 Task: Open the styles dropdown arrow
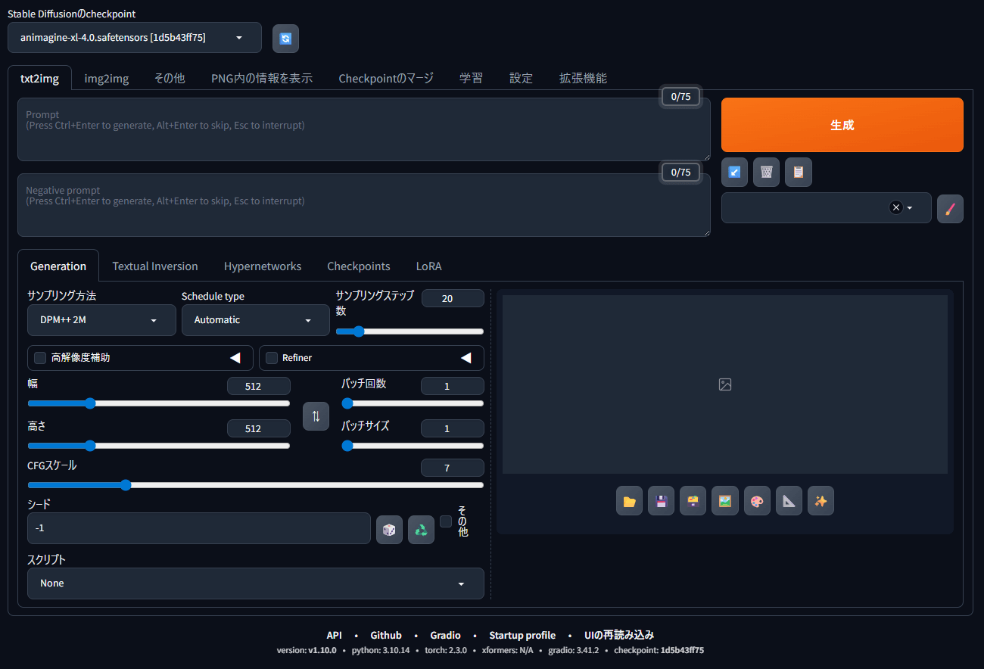pyautogui.click(x=910, y=208)
